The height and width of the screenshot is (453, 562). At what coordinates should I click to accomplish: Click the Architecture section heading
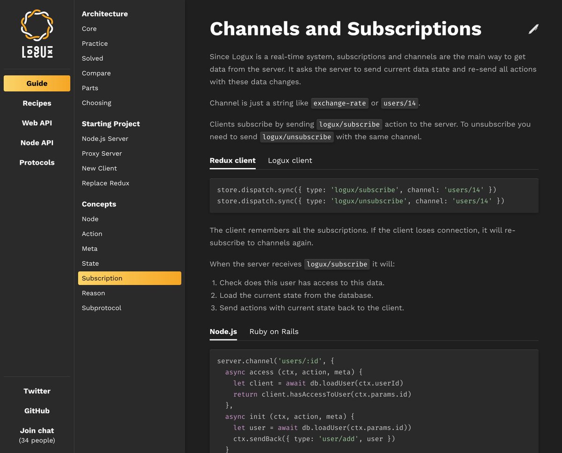point(105,14)
